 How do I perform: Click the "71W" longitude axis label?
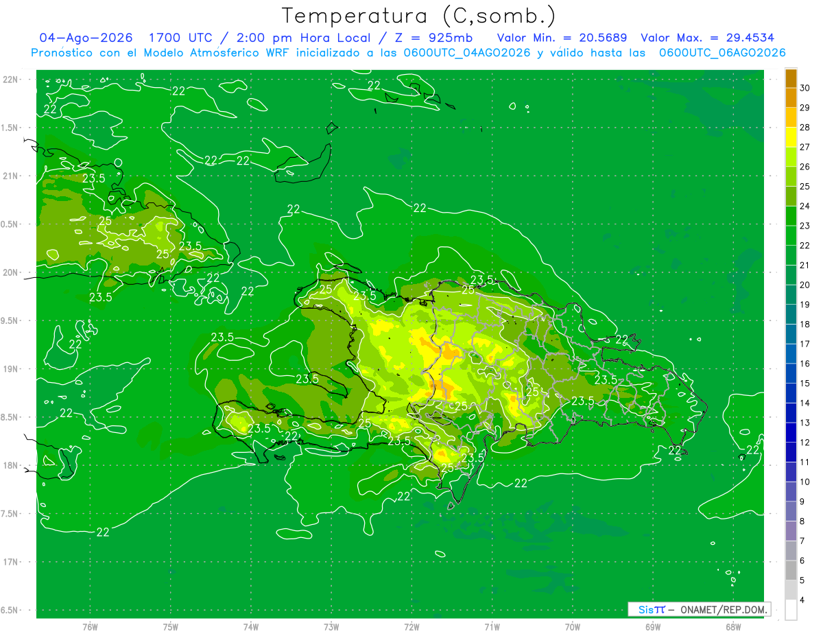492,627
